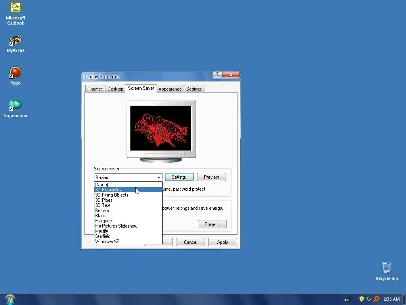Click the keyboard icon in the tray
This screenshot has width=406, height=305.
point(347,299)
